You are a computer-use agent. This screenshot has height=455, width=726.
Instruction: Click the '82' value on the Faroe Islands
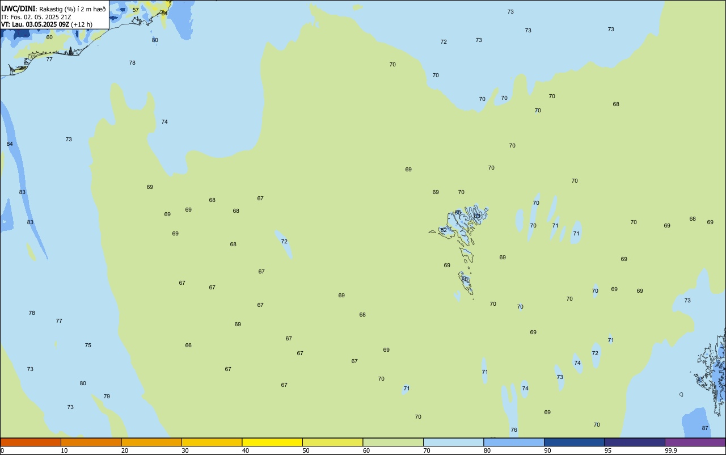pos(444,230)
